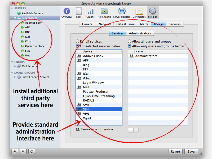Collapse the GROUPS section
The height and width of the screenshot is (159, 212).
pos(12,62)
